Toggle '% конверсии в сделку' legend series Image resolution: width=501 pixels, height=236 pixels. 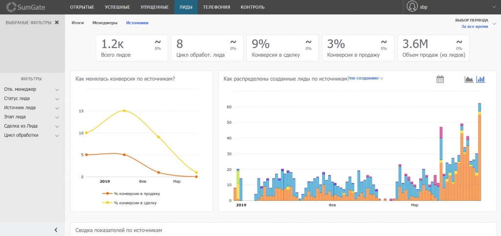coord(129,202)
